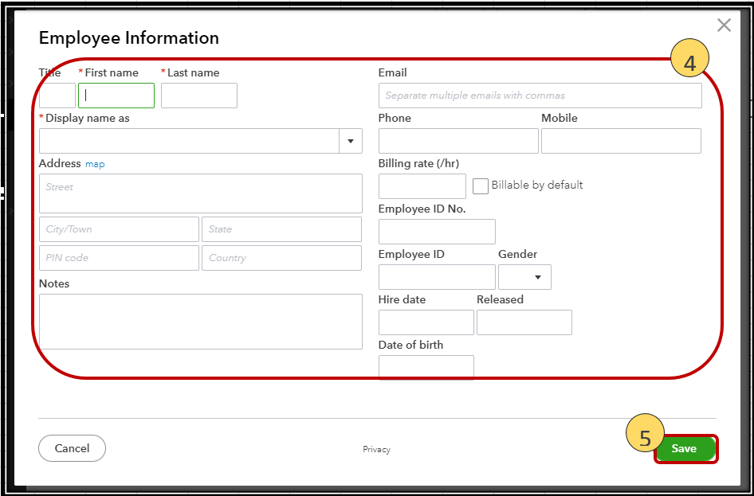Expand the Display name as dropdown

351,141
